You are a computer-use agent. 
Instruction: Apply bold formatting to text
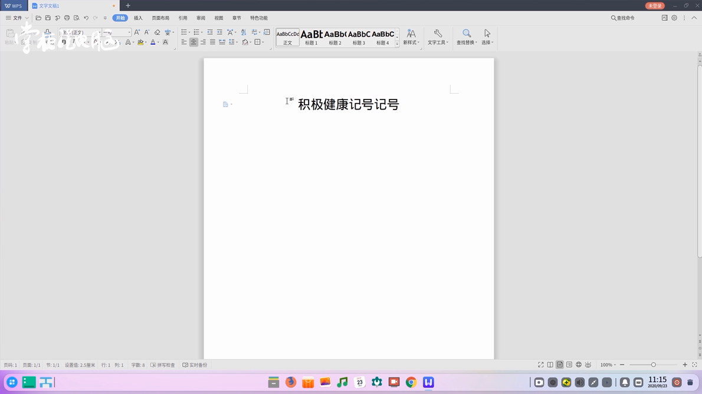(x=64, y=42)
